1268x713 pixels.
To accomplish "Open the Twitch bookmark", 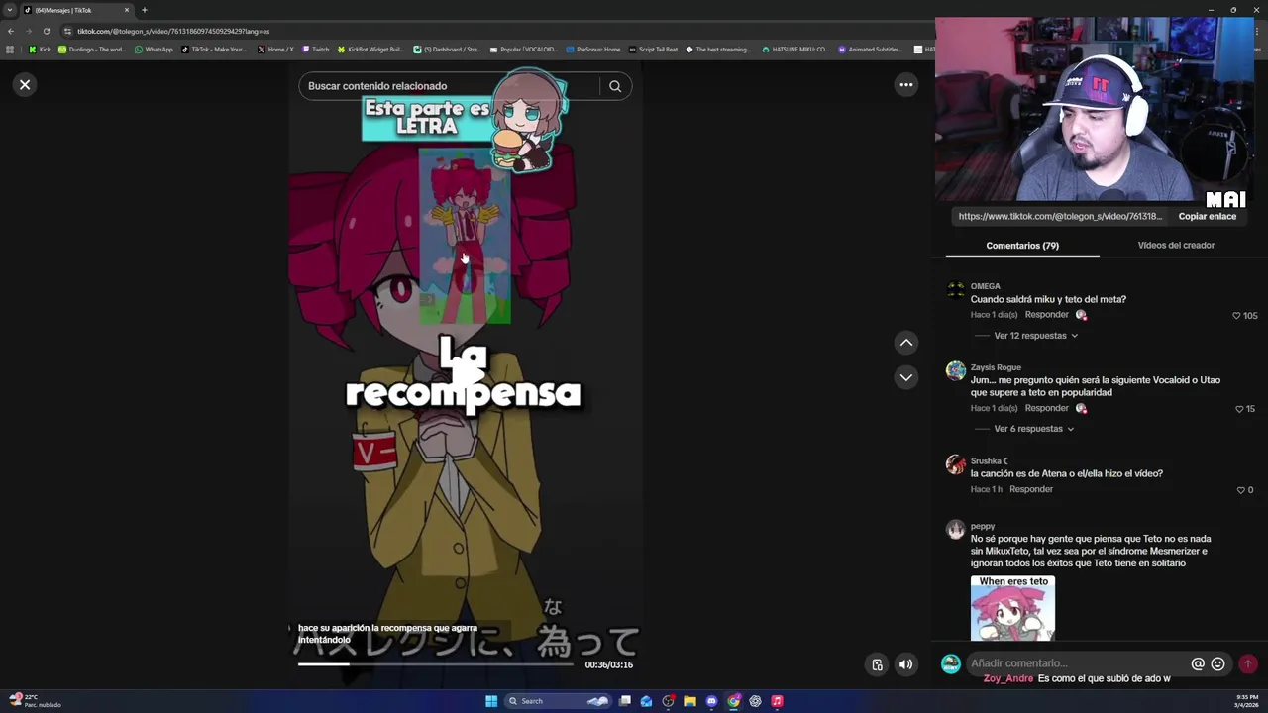I will point(316,49).
